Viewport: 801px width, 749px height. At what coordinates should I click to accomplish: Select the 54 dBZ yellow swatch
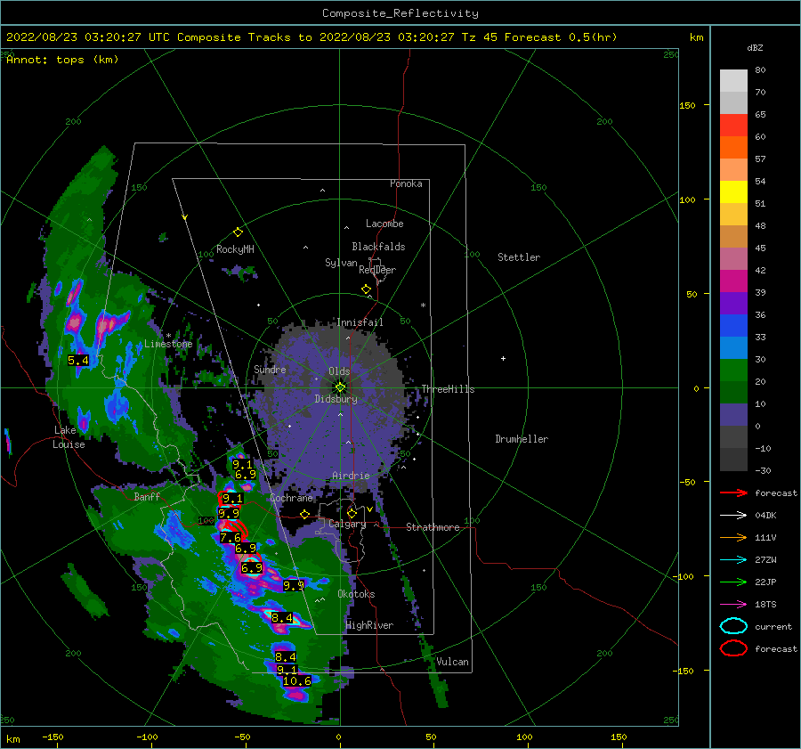[733, 191]
